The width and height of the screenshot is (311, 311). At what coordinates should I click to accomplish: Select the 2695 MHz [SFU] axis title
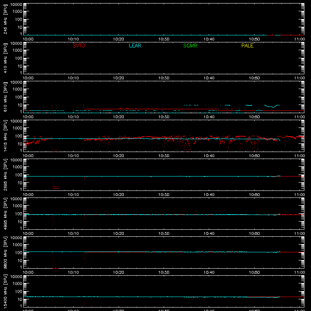[x=5, y=175]
